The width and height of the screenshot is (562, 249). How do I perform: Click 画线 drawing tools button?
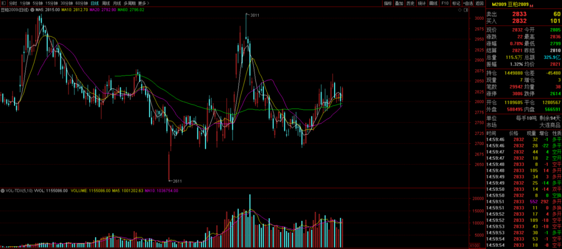(x=433, y=3)
